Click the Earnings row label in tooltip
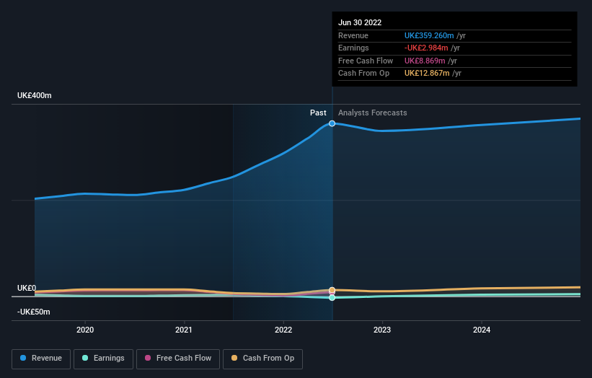The width and height of the screenshot is (592, 378). pos(353,48)
